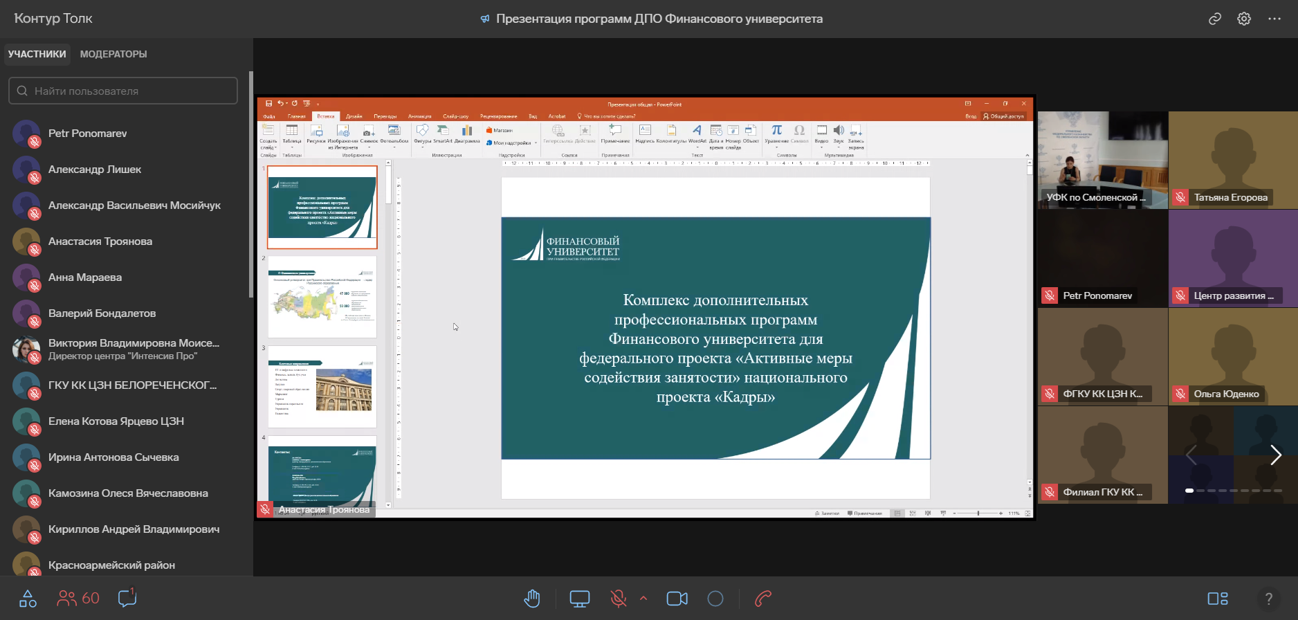
Task: Unmute your microphone in the bottom bar
Action: click(x=619, y=599)
